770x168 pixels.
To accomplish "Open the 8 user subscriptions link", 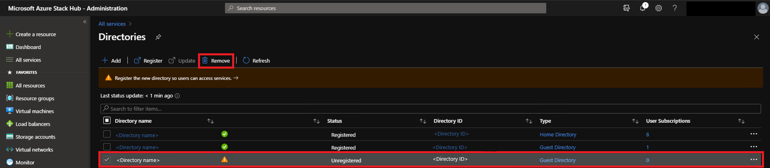I will coord(647,135).
